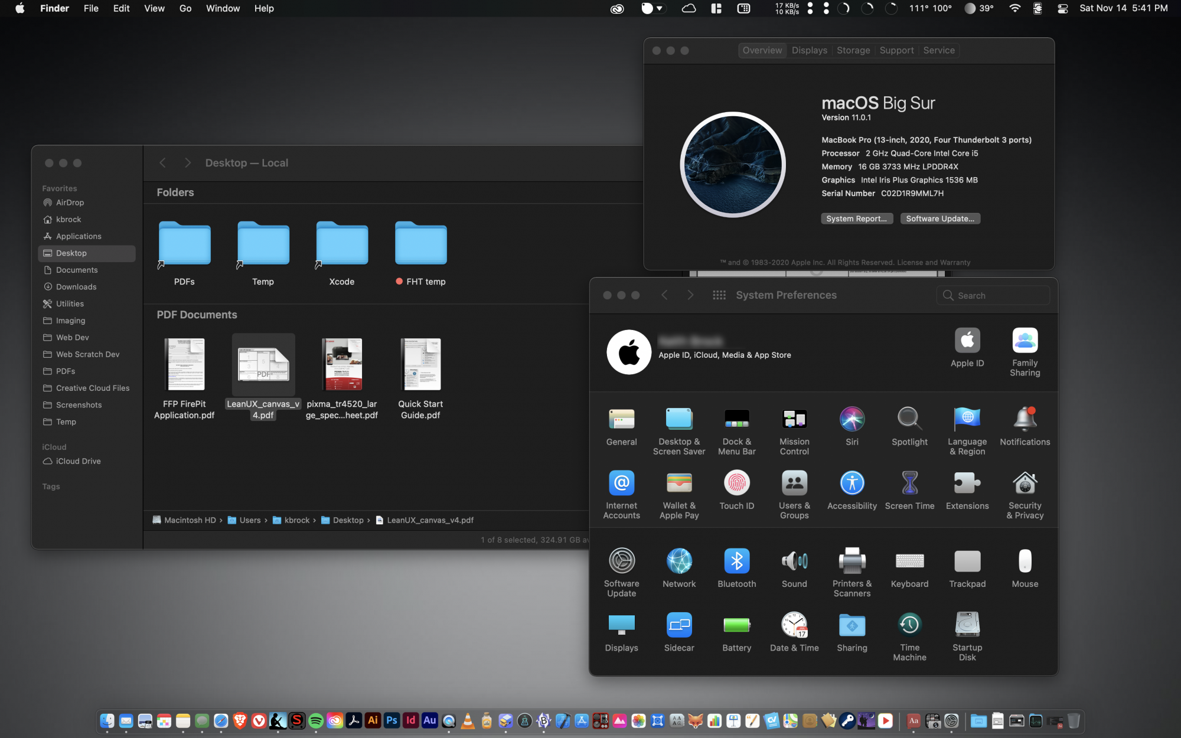Switch to the Storage tab
Image resolution: width=1181 pixels, height=738 pixels.
[853, 50]
